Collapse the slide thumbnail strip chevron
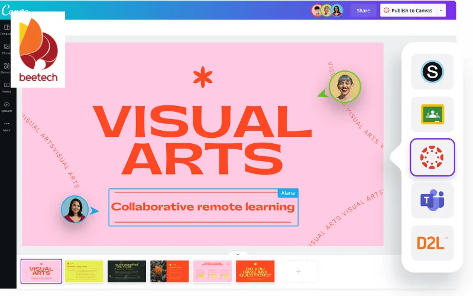Viewport: 473px width, 296px height. [x=238, y=254]
